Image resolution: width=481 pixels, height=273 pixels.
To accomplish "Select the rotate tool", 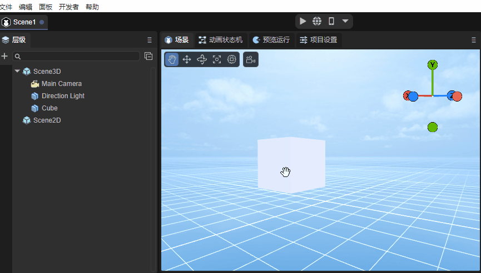I will 202,59.
